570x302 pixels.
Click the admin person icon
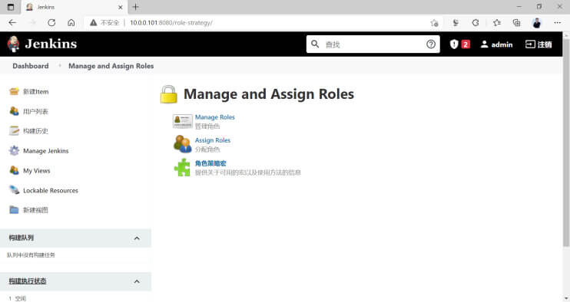coord(484,44)
